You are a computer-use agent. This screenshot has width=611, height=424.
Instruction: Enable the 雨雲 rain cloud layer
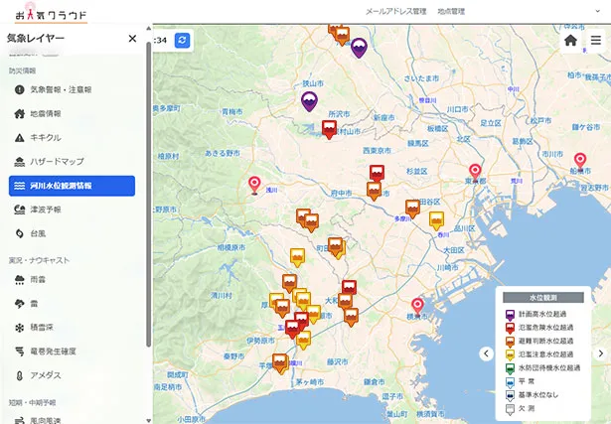(38, 280)
